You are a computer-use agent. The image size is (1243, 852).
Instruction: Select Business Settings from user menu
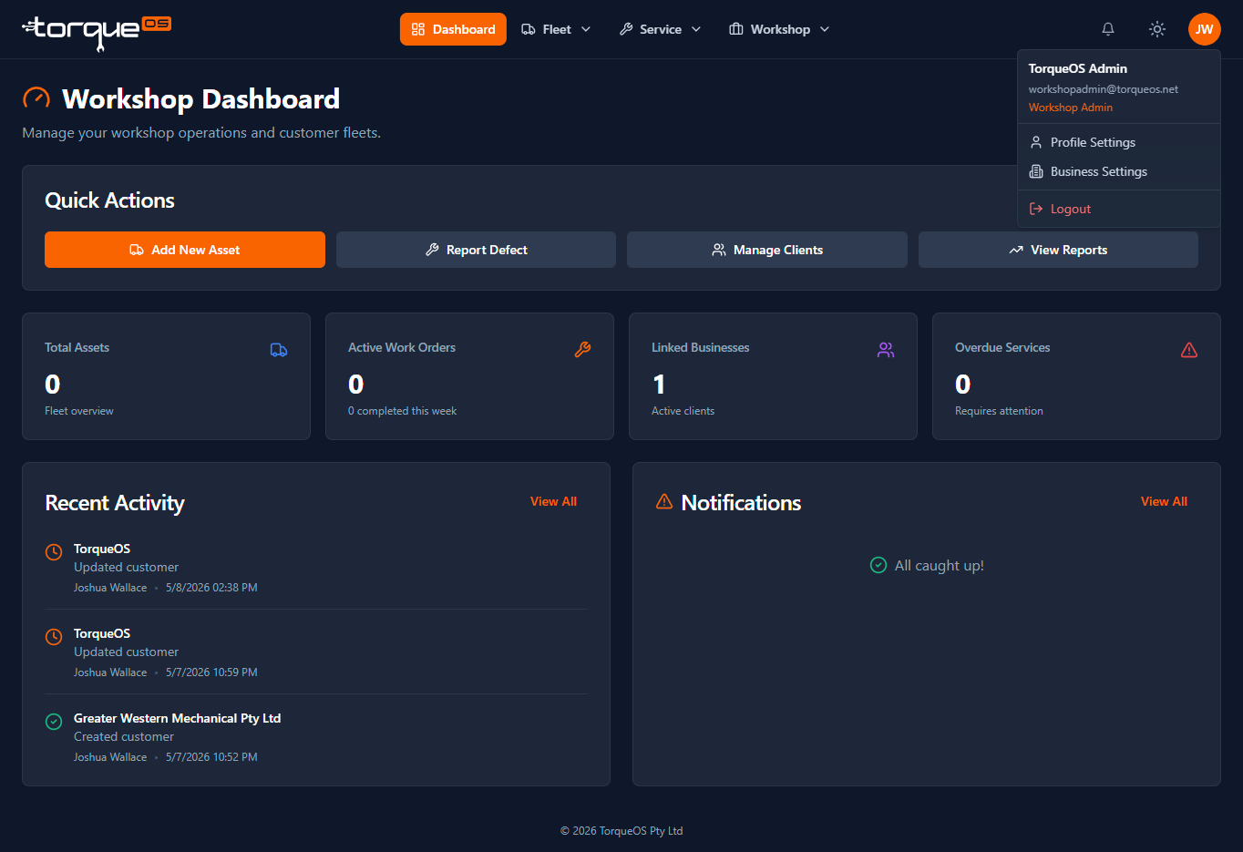1119,171
